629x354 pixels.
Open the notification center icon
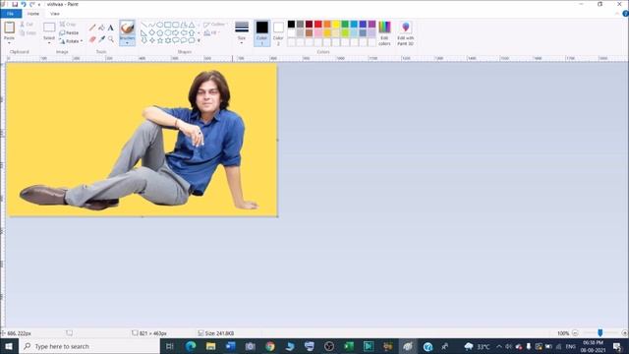click(x=617, y=346)
